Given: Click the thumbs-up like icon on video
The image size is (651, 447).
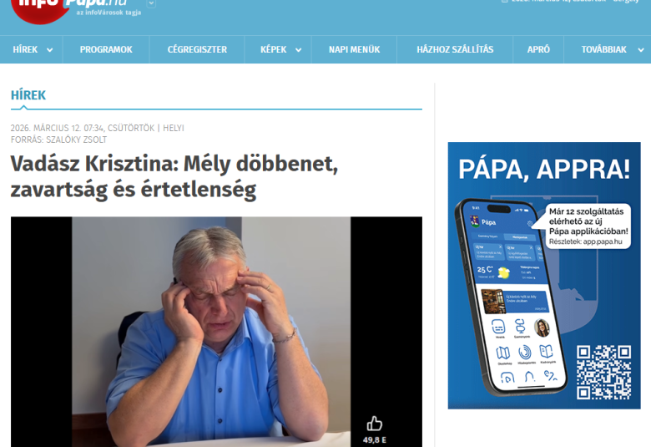Looking at the screenshot, I should tap(374, 424).
